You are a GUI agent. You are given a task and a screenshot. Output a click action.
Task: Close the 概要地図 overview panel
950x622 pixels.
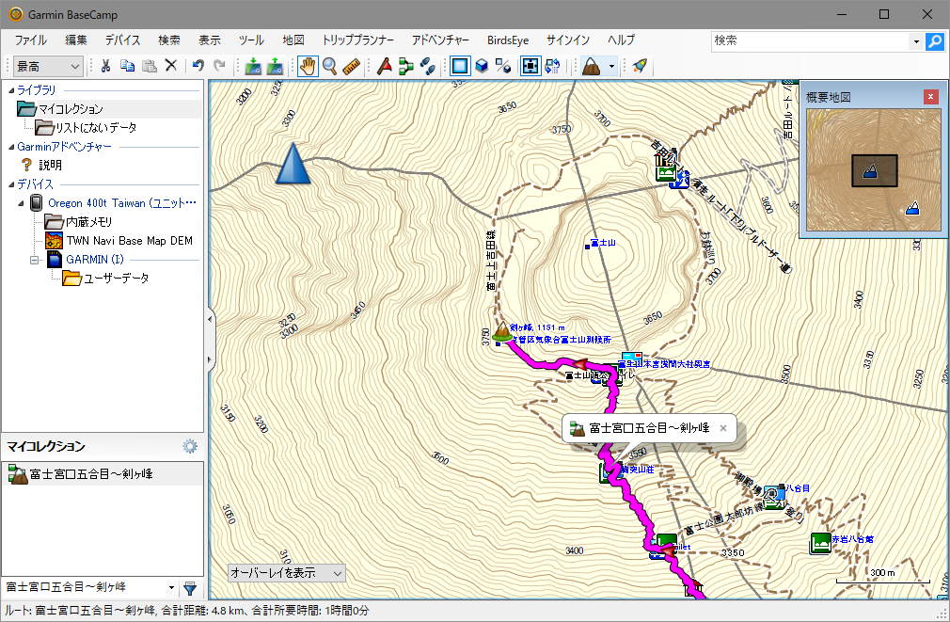[930, 96]
